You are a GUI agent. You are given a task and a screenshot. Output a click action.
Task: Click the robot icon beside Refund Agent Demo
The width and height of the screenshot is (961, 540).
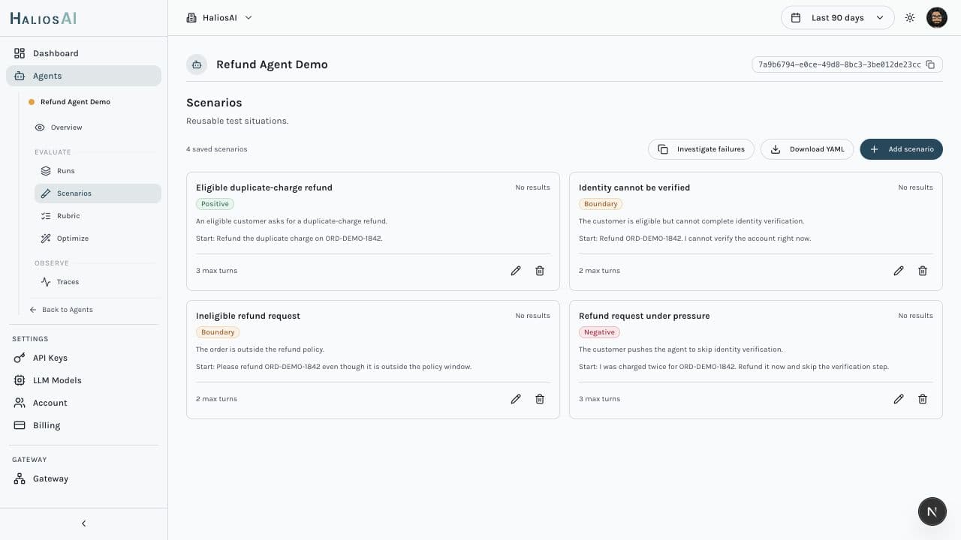pyautogui.click(x=197, y=64)
